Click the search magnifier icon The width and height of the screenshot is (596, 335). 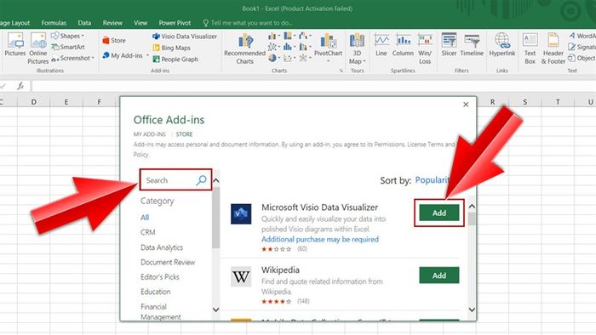click(x=201, y=180)
